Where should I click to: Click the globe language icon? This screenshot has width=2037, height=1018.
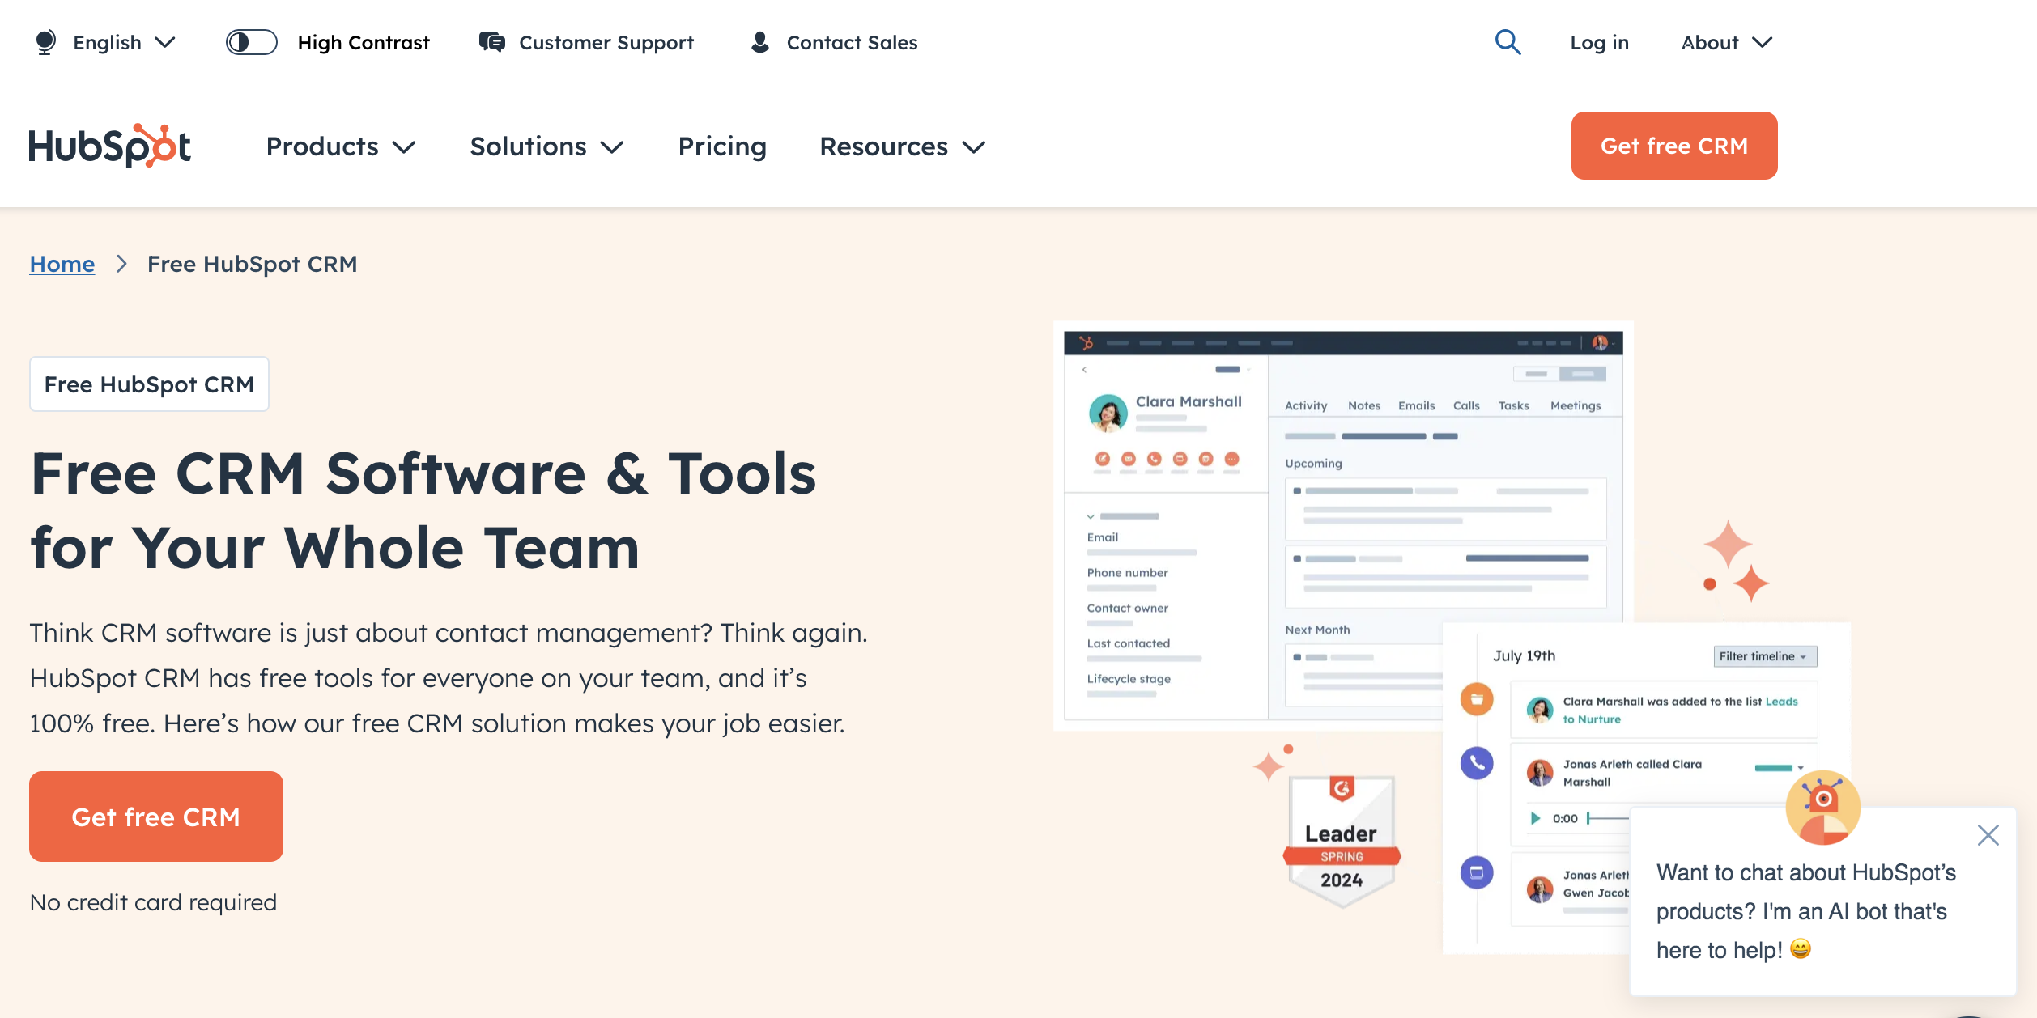point(46,42)
